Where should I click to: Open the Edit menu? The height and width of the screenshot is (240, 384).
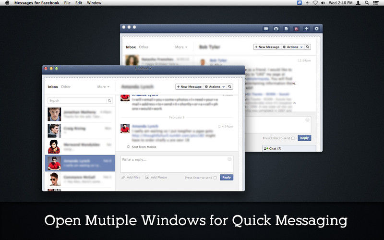[79, 3]
